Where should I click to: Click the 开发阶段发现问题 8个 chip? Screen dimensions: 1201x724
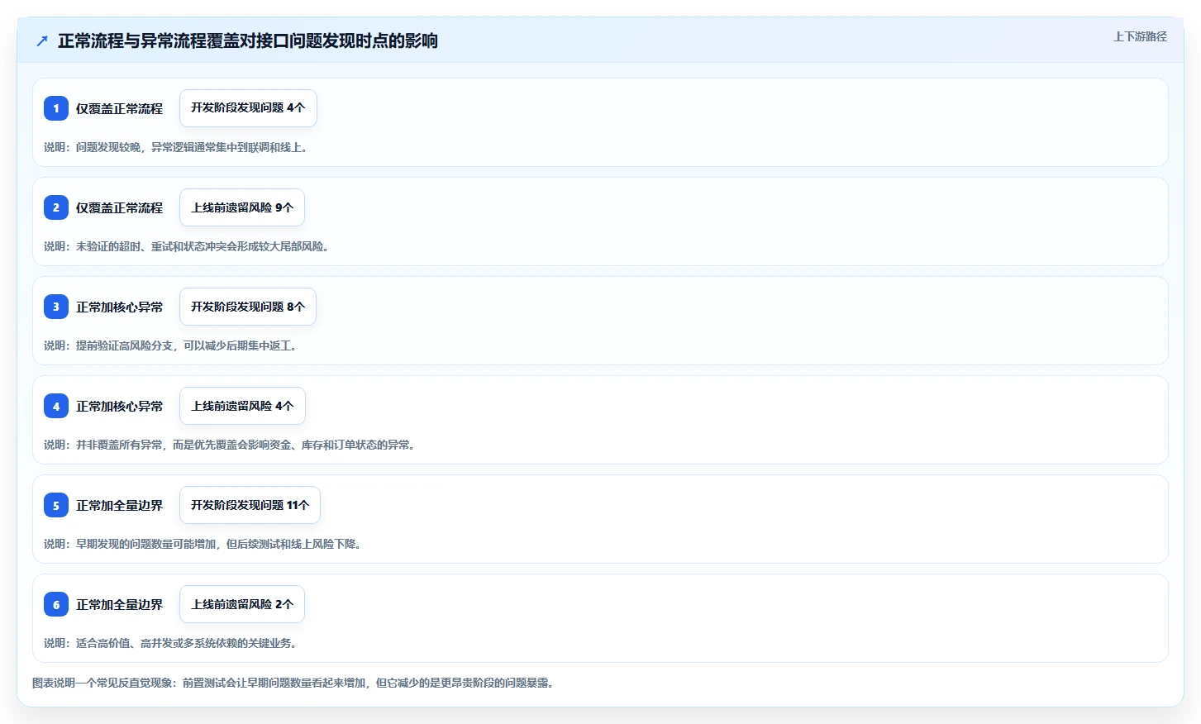(x=248, y=307)
